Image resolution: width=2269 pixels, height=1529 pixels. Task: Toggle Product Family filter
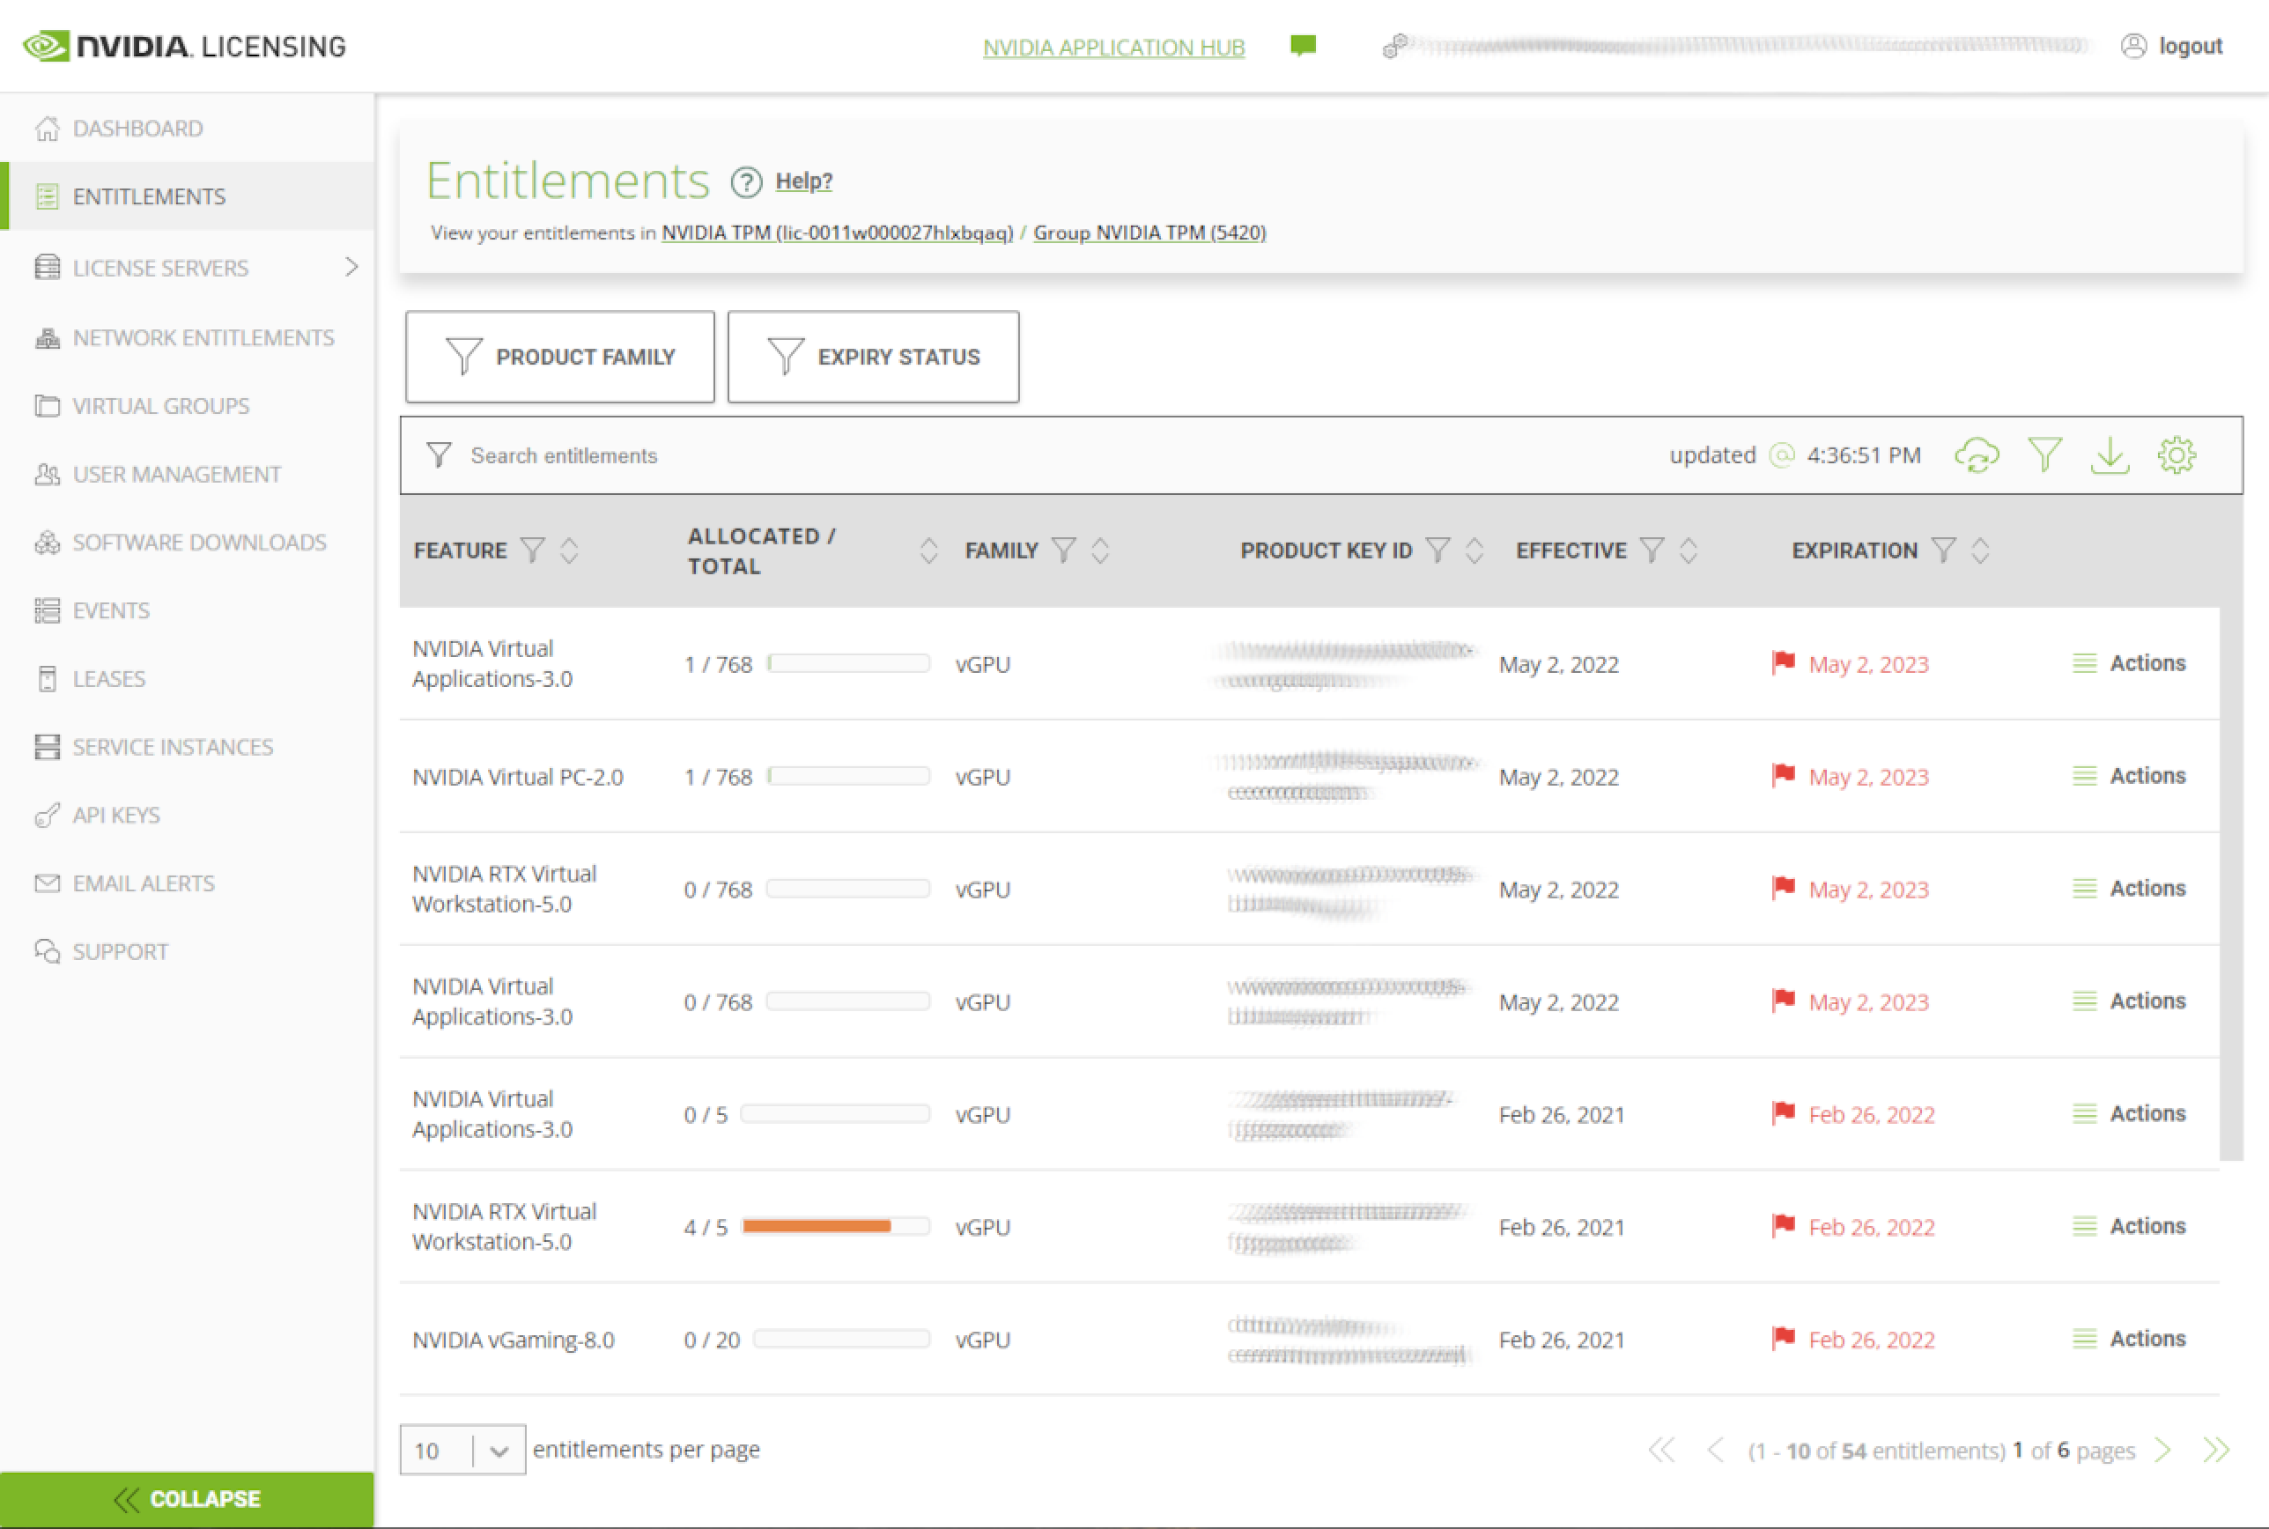point(559,357)
